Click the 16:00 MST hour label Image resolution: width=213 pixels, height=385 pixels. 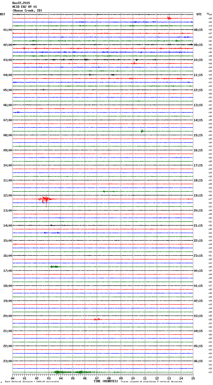(8, 256)
